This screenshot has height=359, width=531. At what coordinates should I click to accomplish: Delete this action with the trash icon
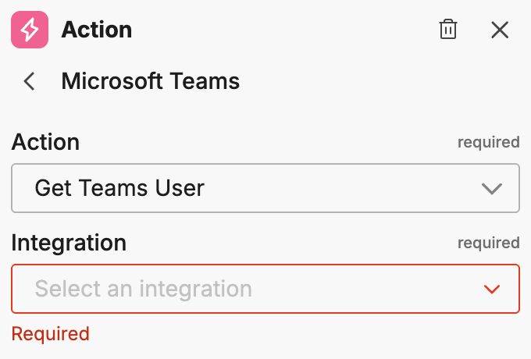pos(448,30)
